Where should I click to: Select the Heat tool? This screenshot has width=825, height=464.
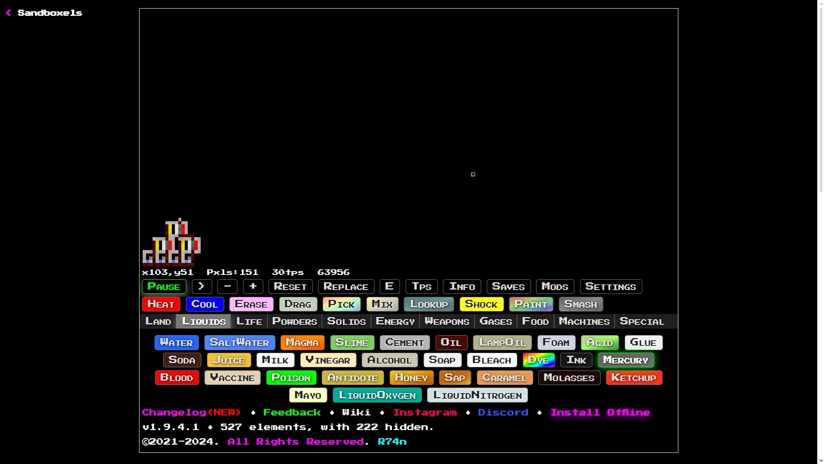click(161, 304)
